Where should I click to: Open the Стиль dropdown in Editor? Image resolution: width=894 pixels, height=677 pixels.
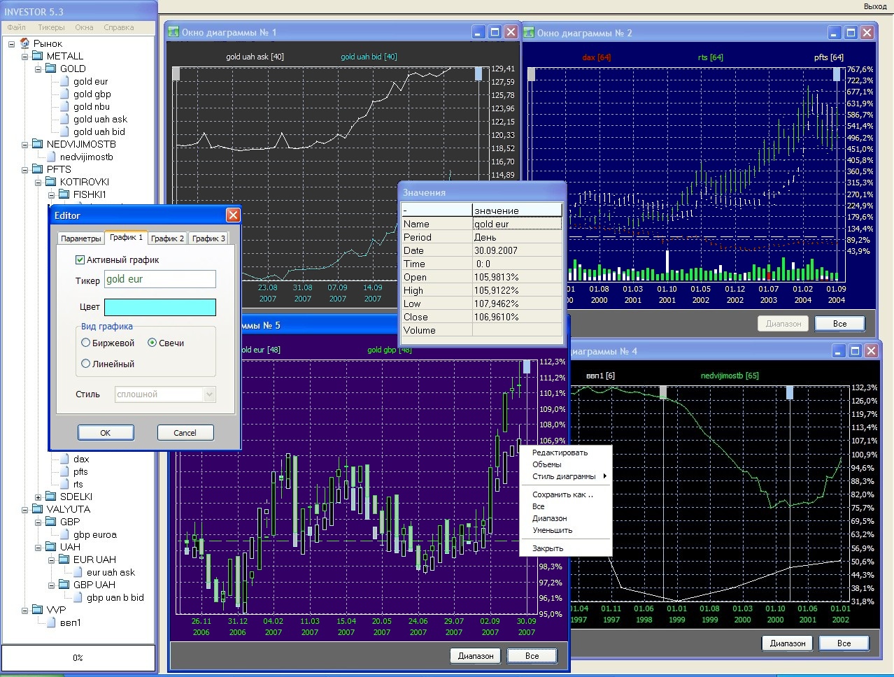coord(208,394)
